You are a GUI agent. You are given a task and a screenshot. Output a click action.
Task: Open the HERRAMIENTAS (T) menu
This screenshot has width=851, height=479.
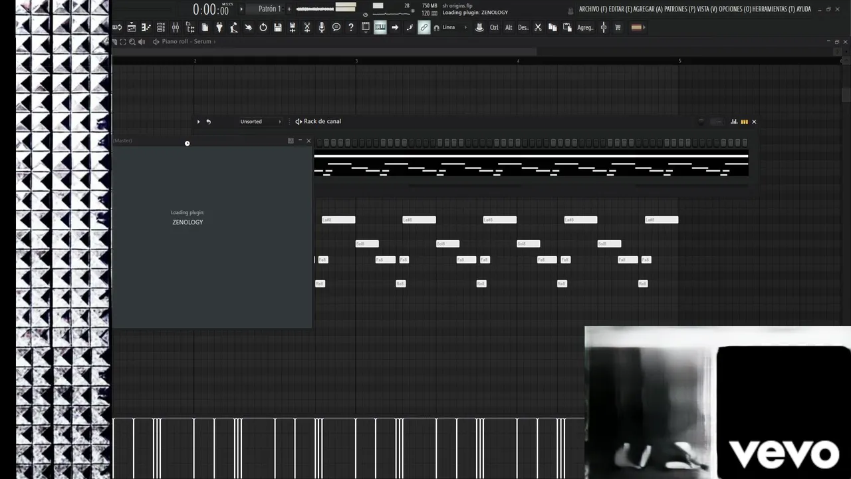pos(774,9)
